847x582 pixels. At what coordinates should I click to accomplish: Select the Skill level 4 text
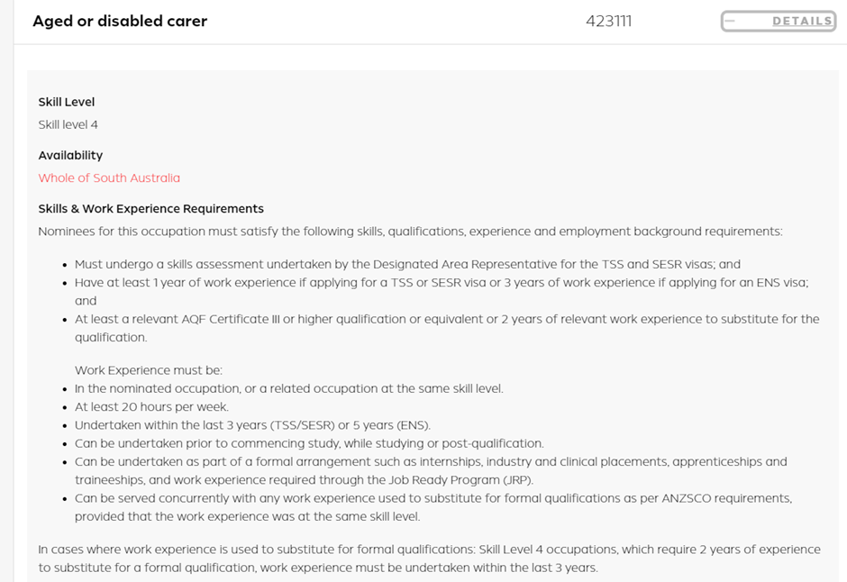68,124
